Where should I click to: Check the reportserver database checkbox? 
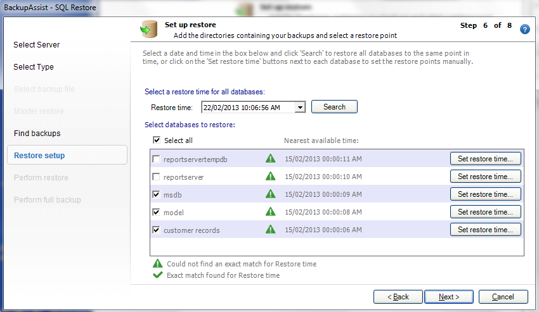(156, 177)
